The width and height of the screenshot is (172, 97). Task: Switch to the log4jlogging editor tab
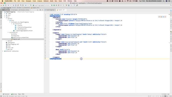point(50,10)
